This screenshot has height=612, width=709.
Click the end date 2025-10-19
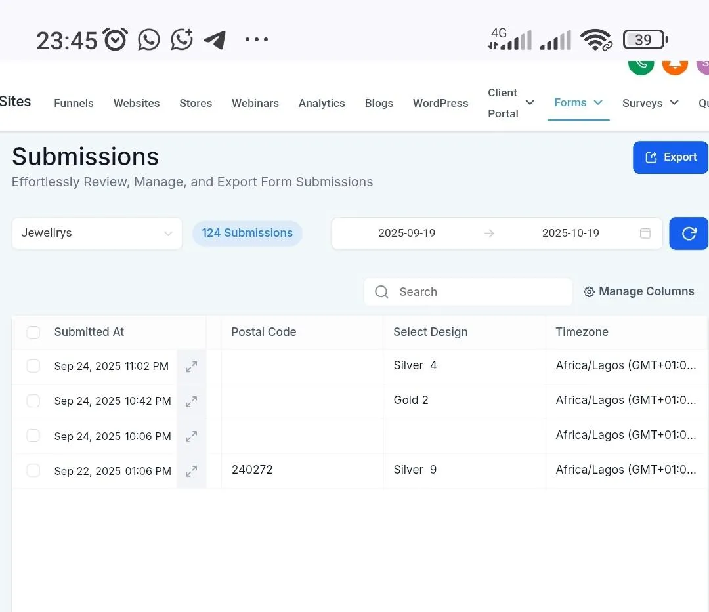(570, 233)
